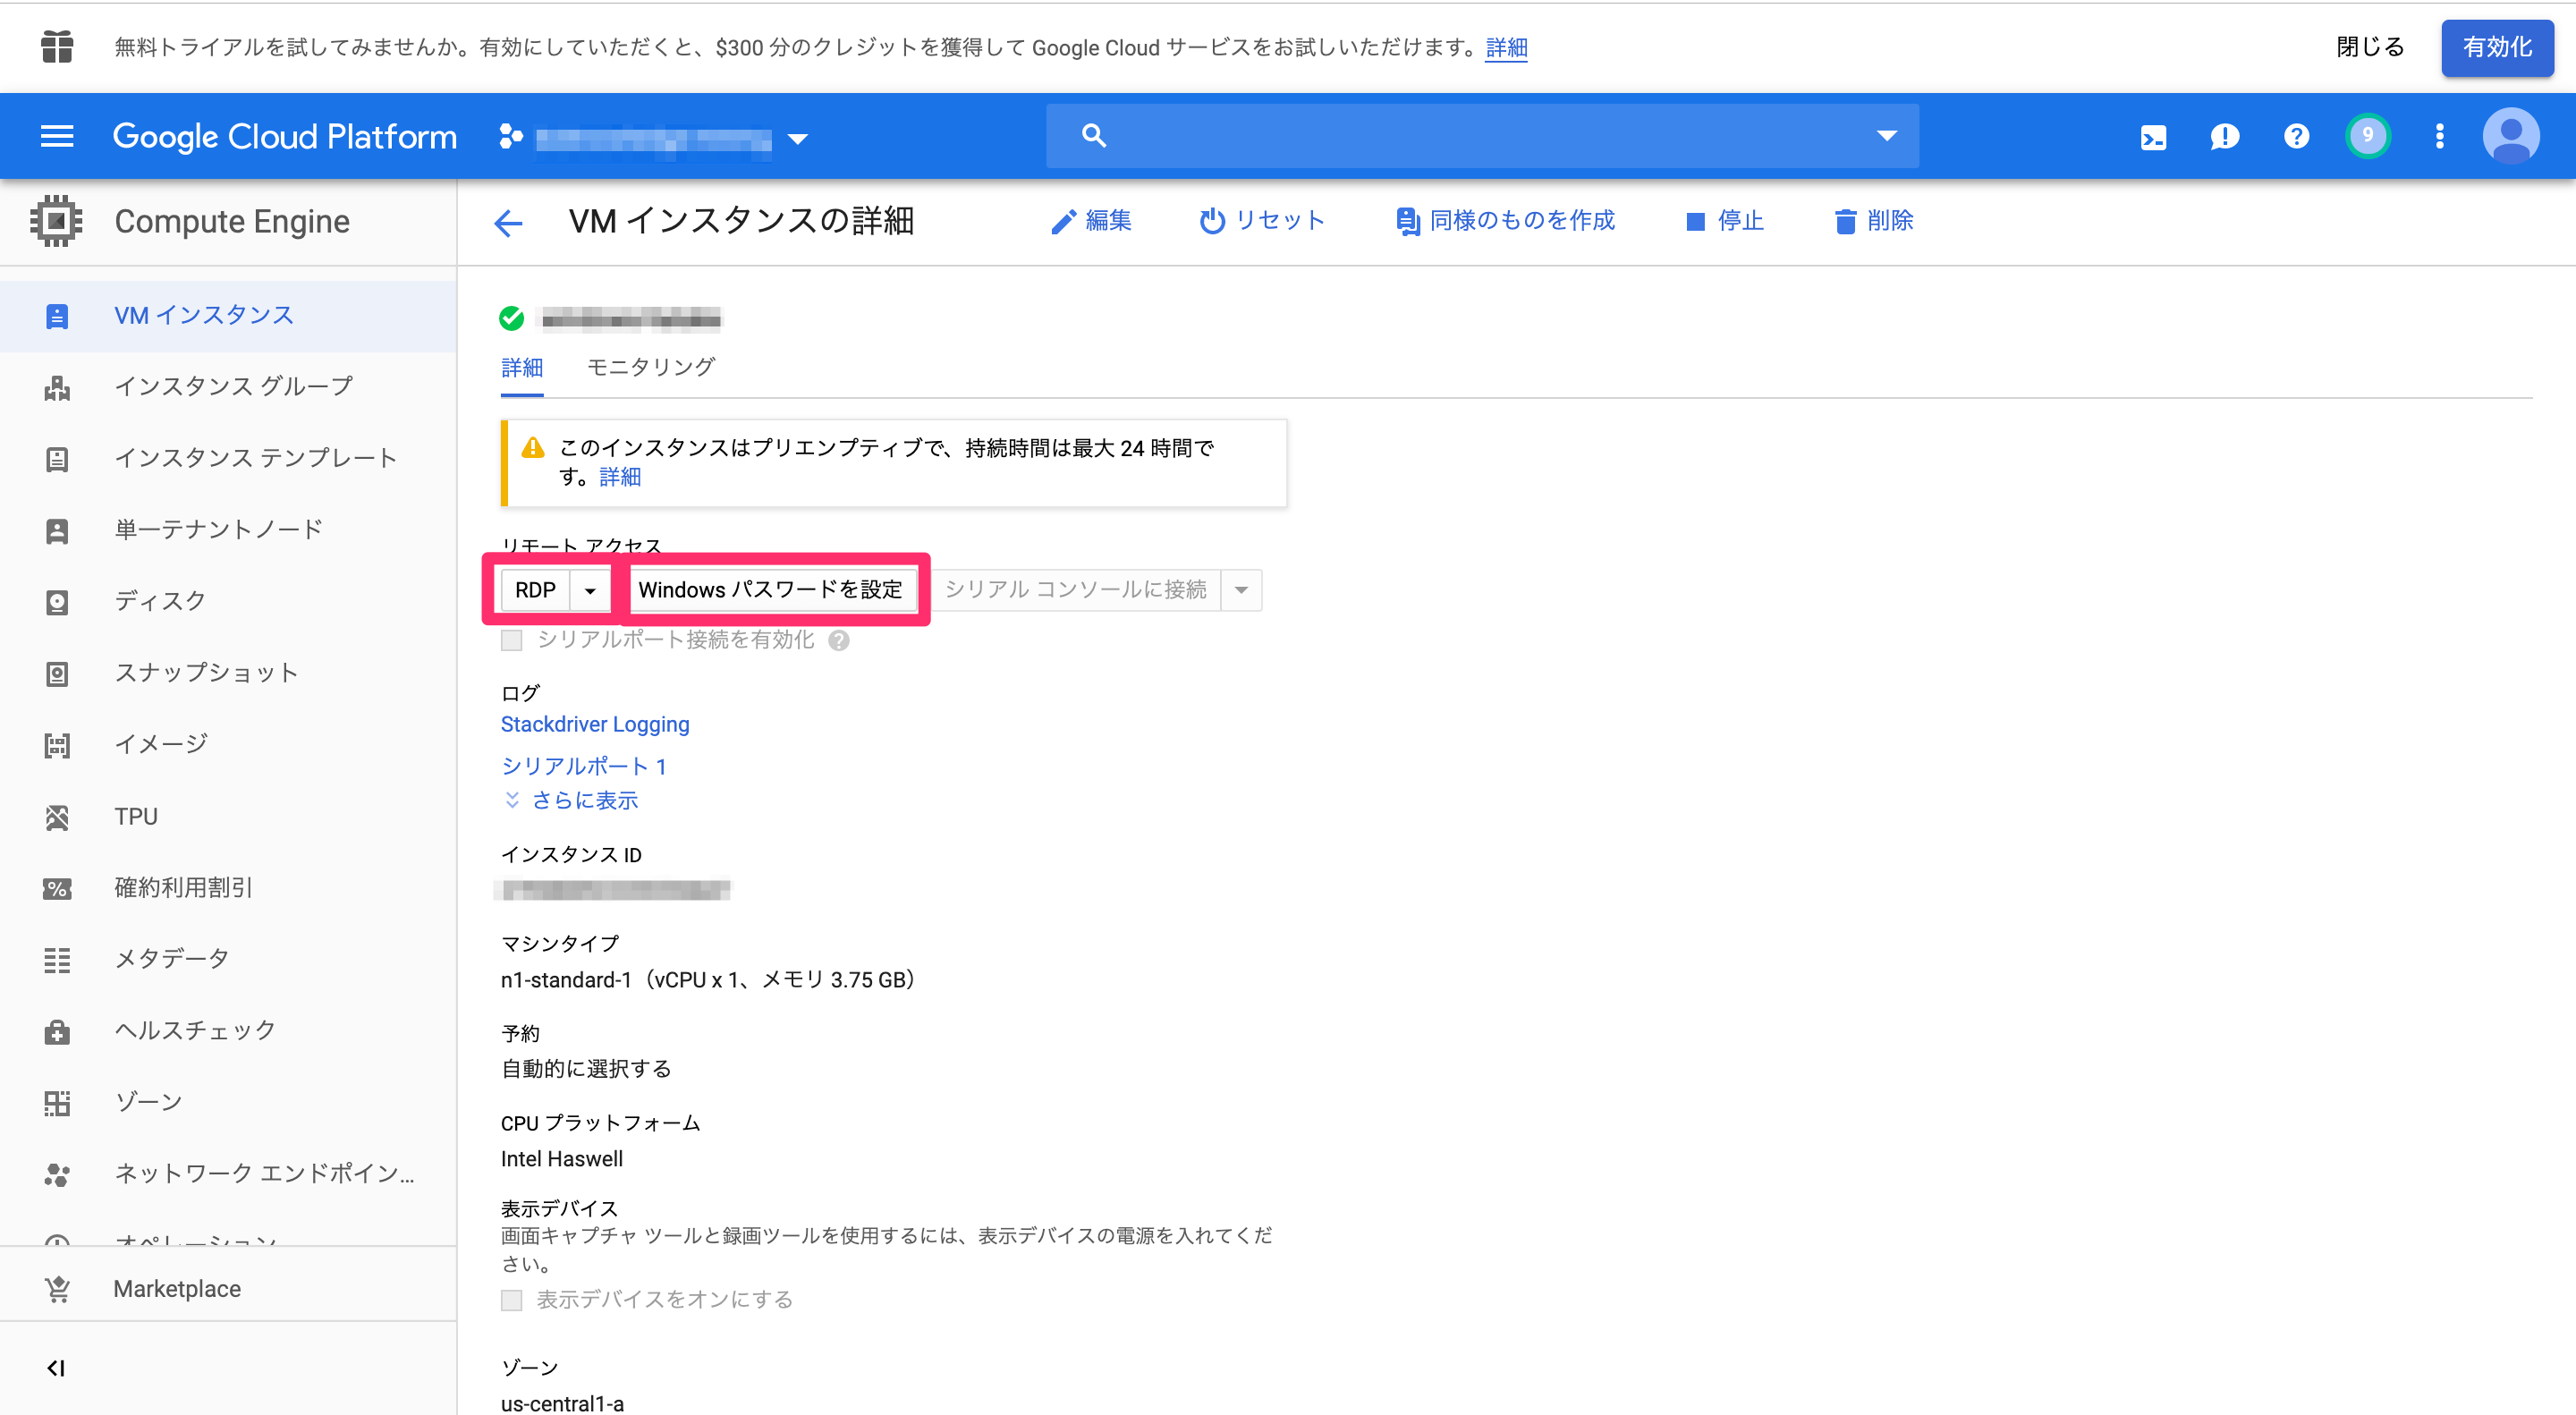Switch to the モニタリング tab
Screen dimensions: 2576x1415
point(649,367)
